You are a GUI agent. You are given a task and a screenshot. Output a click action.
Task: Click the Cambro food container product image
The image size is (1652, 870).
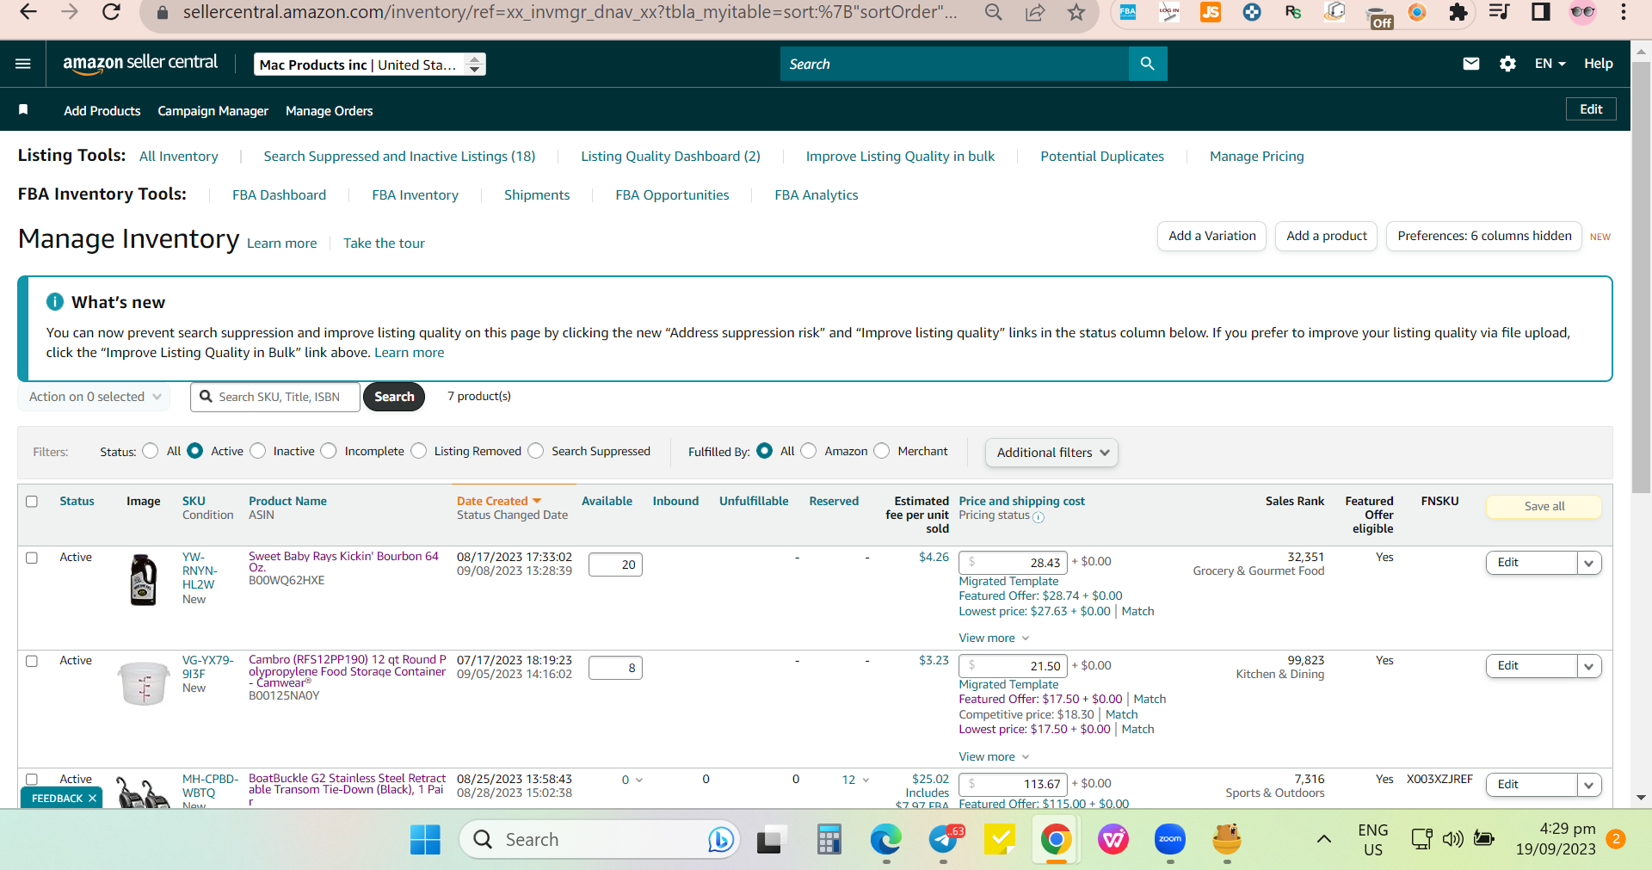point(144,683)
